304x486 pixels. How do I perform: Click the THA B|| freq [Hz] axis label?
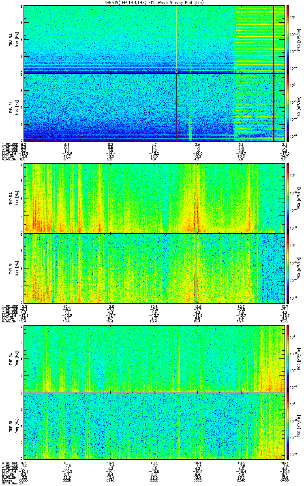coord(13,107)
